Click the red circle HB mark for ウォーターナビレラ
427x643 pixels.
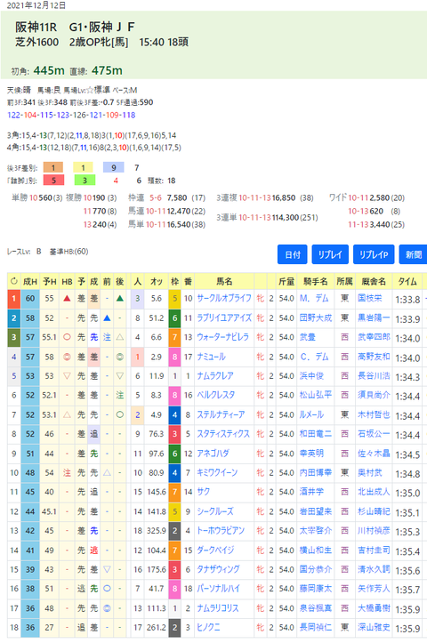point(67,337)
